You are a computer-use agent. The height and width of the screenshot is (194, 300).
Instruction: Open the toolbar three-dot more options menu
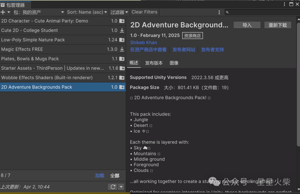tap(219, 12)
